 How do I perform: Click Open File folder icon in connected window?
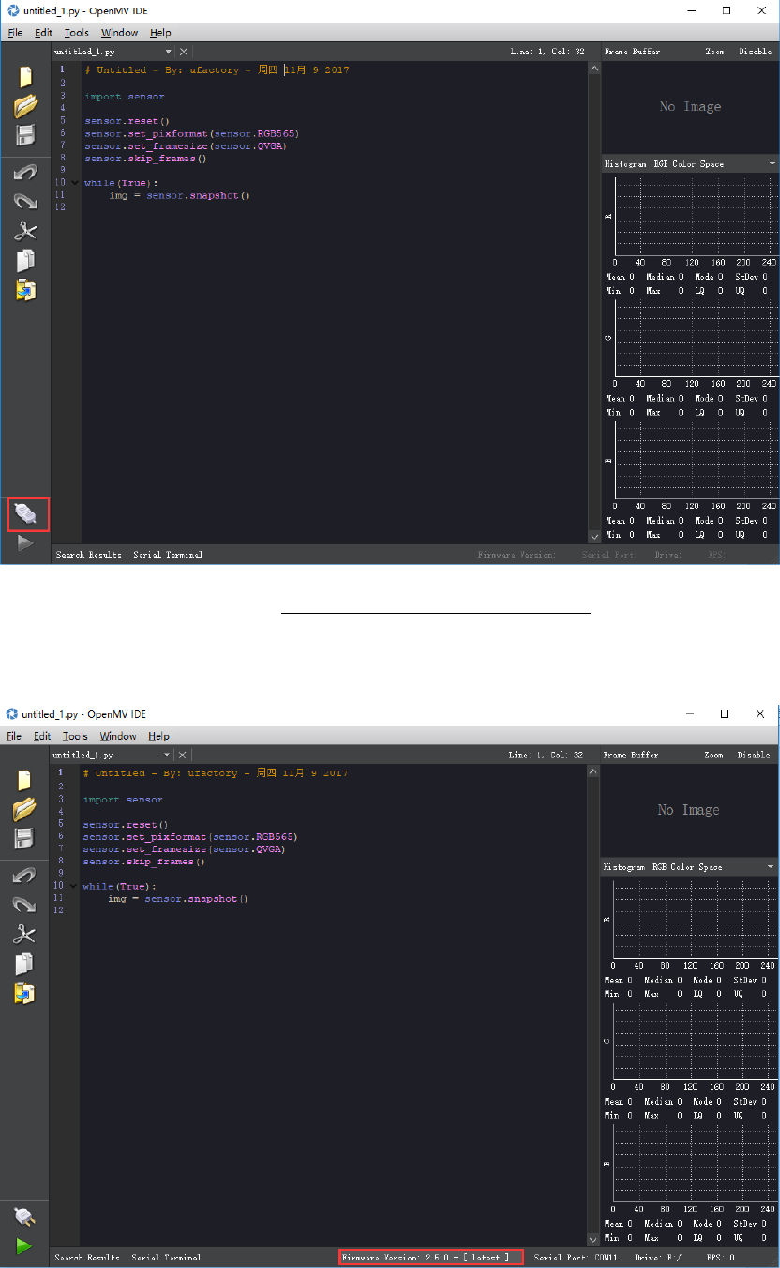click(23, 809)
